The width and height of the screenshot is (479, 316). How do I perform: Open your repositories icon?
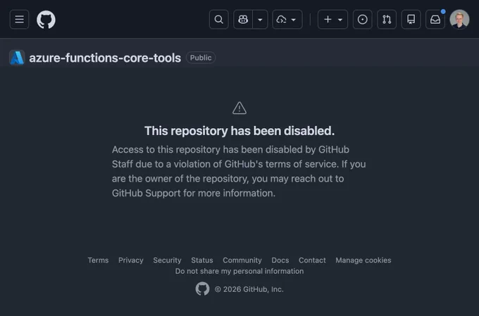[411, 20]
